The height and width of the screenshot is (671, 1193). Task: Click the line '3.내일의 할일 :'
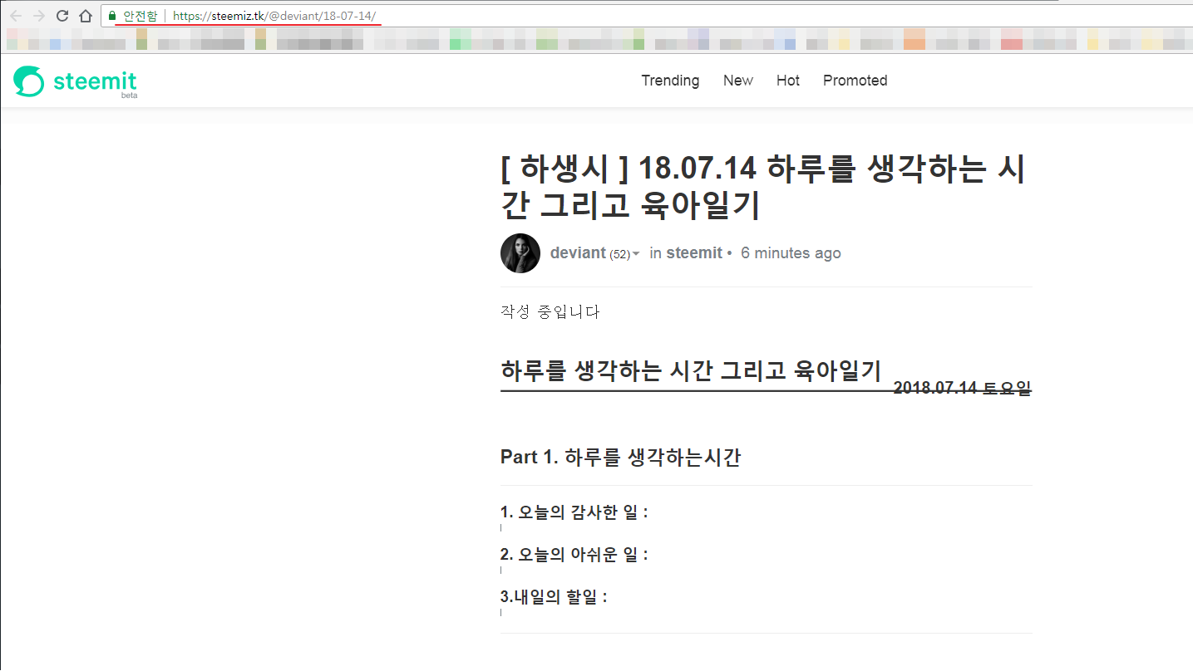pyautogui.click(x=554, y=597)
